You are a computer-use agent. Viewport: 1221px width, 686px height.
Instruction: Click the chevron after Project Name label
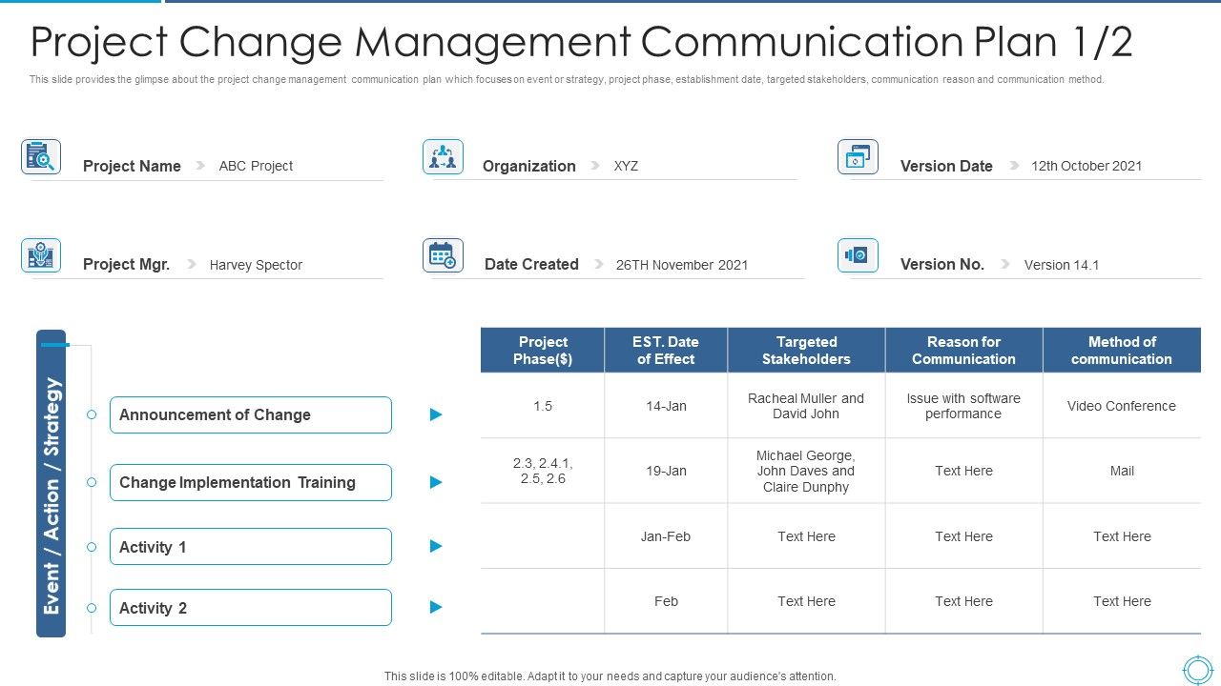point(200,165)
